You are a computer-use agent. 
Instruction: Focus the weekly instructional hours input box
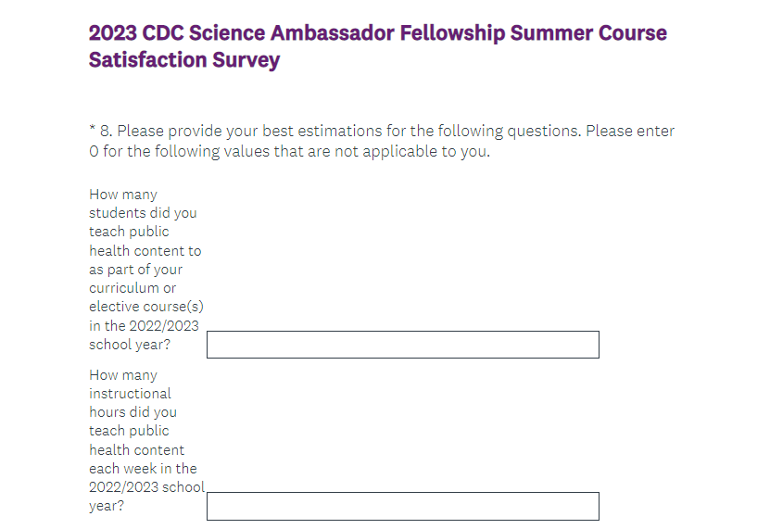pos(402,506)
